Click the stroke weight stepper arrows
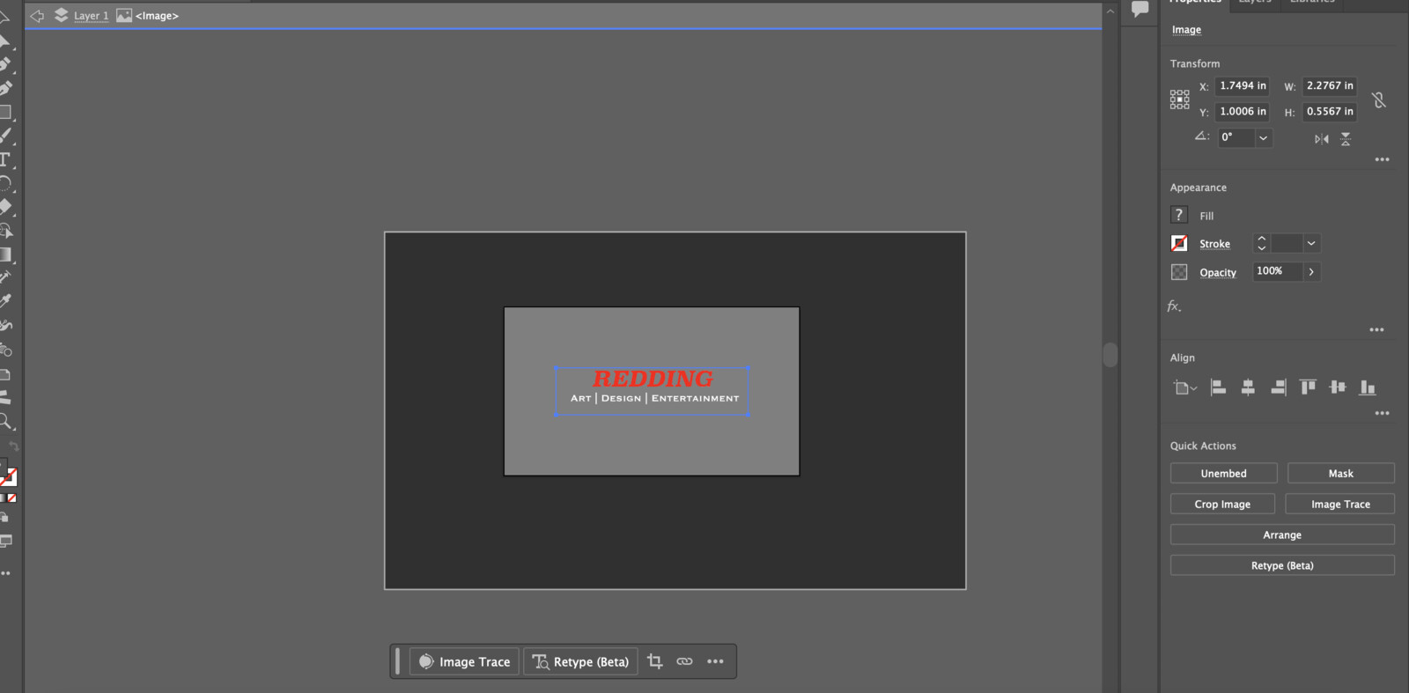The width and height of the screenshot is (1409, 693). [x=1261, y=244]
